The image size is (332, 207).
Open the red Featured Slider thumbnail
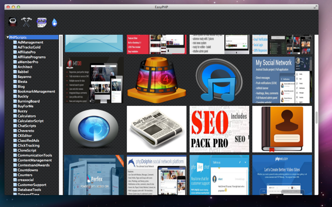pyautogui.click(x=157, y=44)
